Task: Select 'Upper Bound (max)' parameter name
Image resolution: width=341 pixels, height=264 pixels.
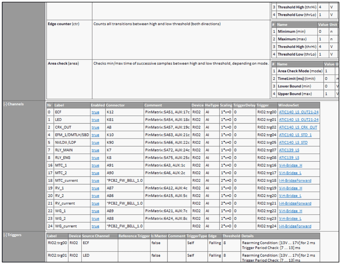Action: coord(295,94)
